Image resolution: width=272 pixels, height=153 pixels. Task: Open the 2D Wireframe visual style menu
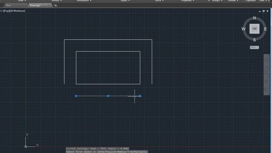point(17,11)
